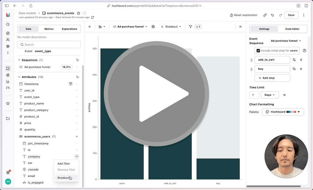Collapse the Sequences section
Screen dimensions: 313x190
pos(19,60)
